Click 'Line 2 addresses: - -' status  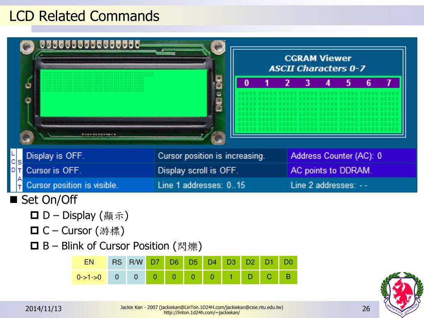(352, 185)
